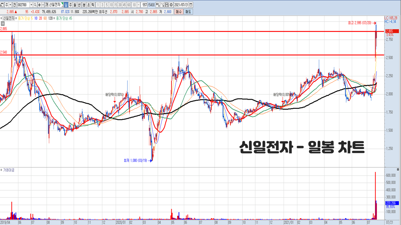Select the 일 daily chart period
The width and height of the screenshot is (401, 225).
pos(66,5)
